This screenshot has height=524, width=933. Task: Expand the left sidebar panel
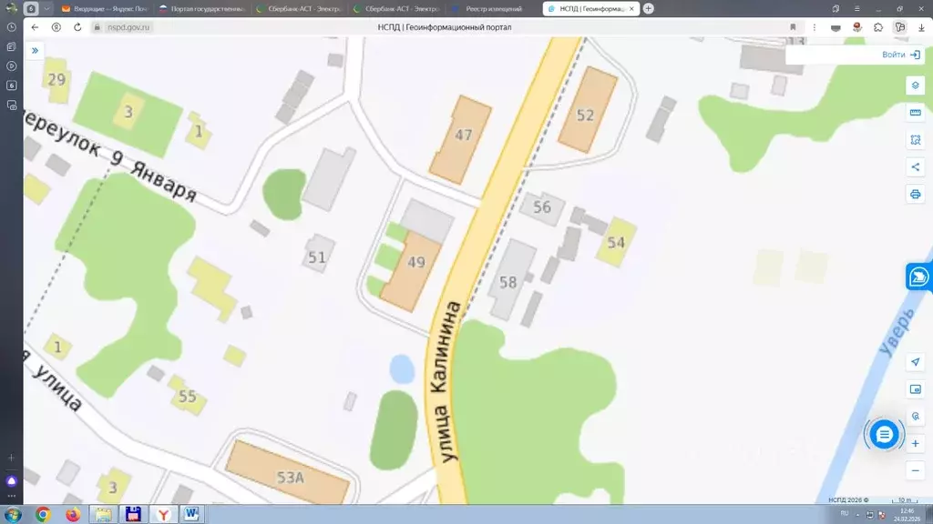[x=35, y=51]
